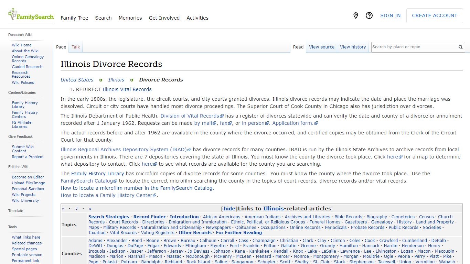The image size is (470, 264).
Task: Open Adams county link
Action: point(95,241)
